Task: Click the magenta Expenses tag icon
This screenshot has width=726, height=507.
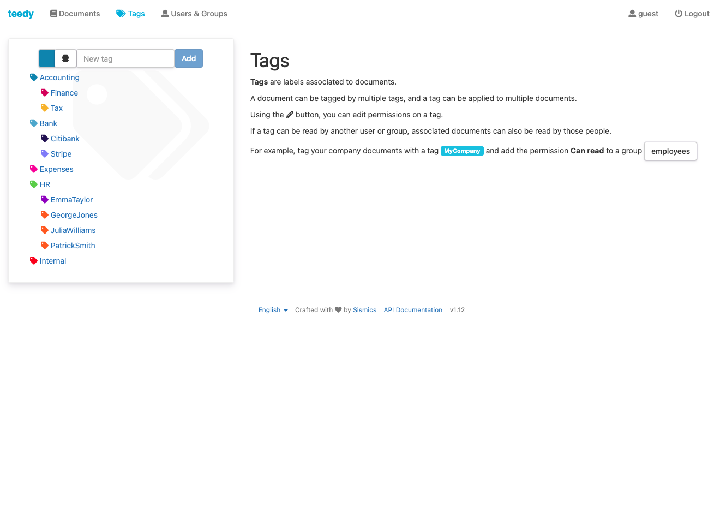Action: pyautogui.click(x=34, y=169)
